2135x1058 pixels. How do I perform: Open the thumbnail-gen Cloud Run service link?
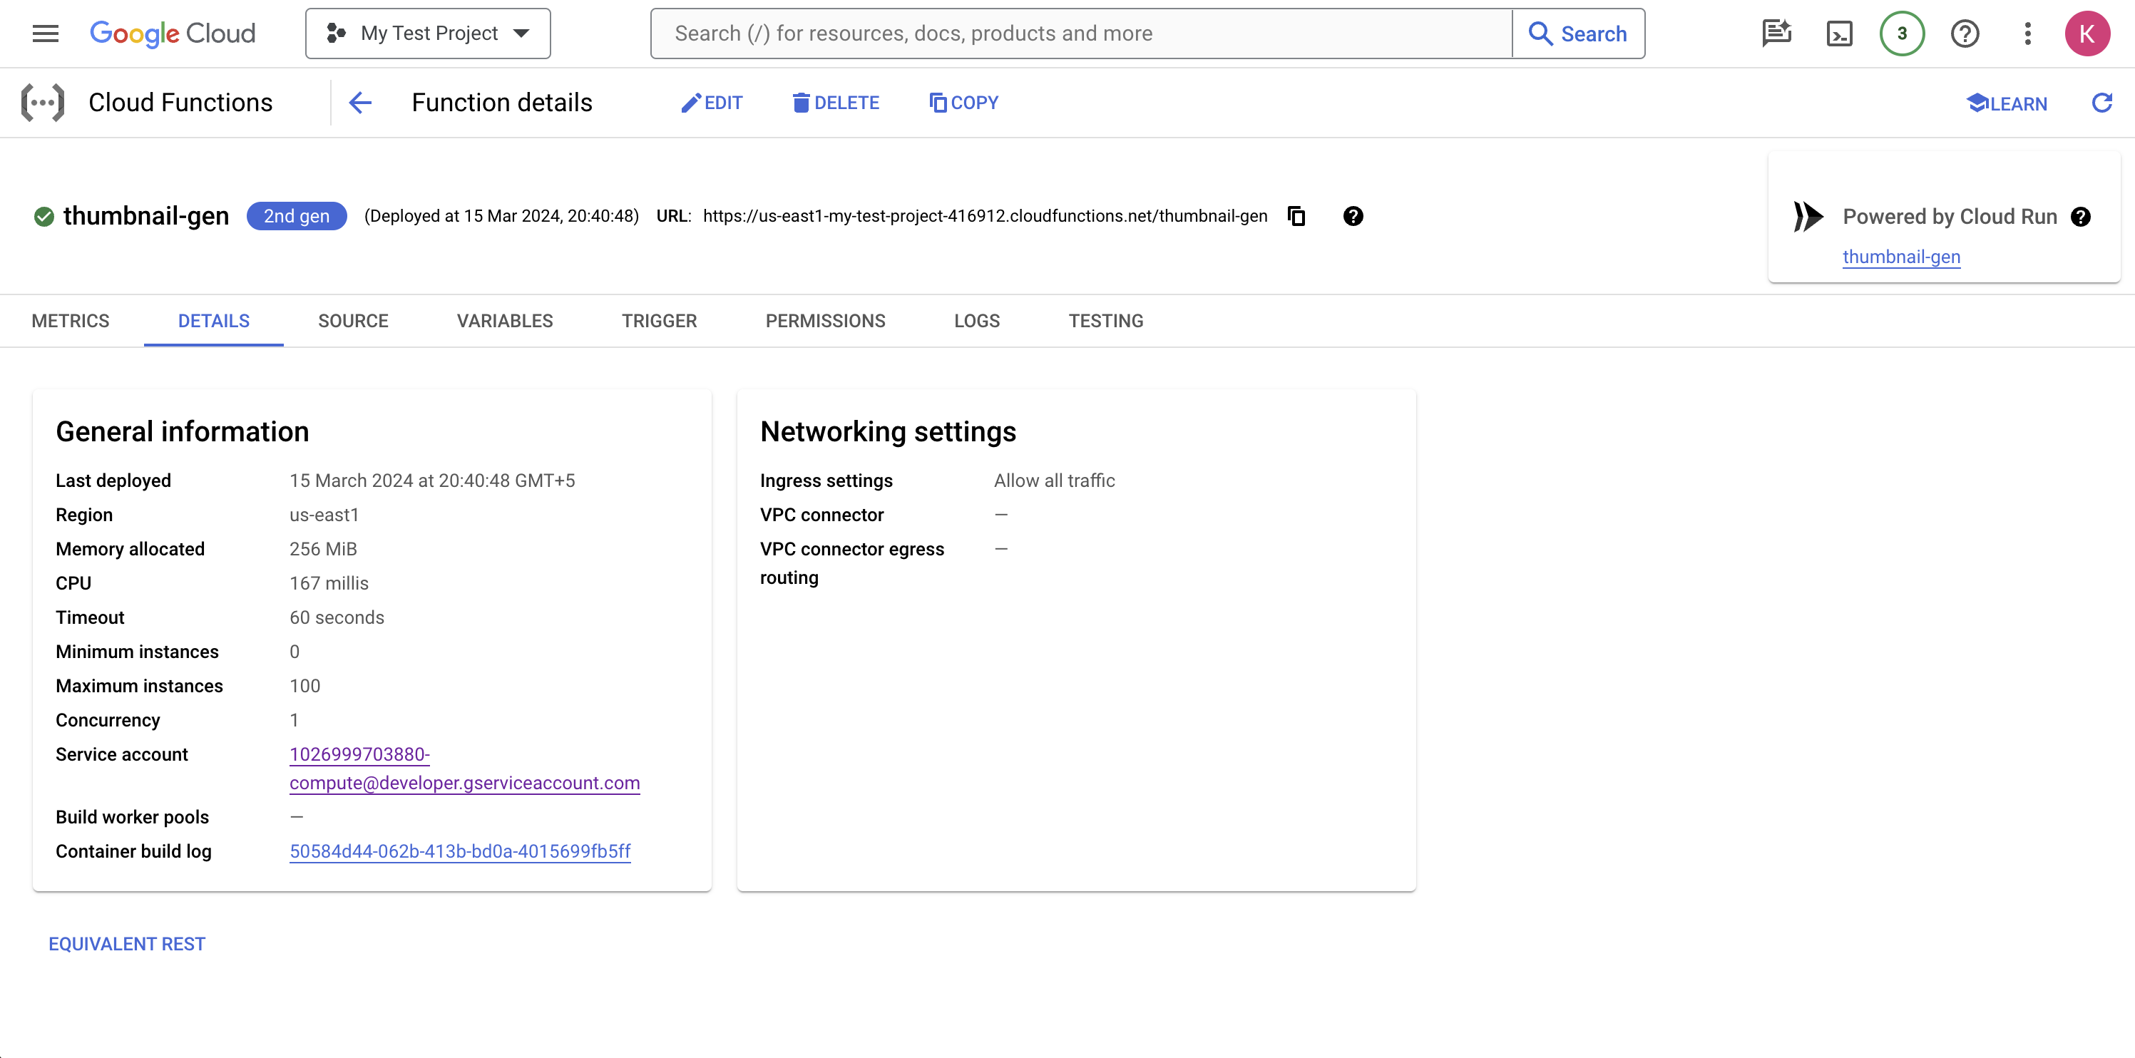pos(1900,257)
